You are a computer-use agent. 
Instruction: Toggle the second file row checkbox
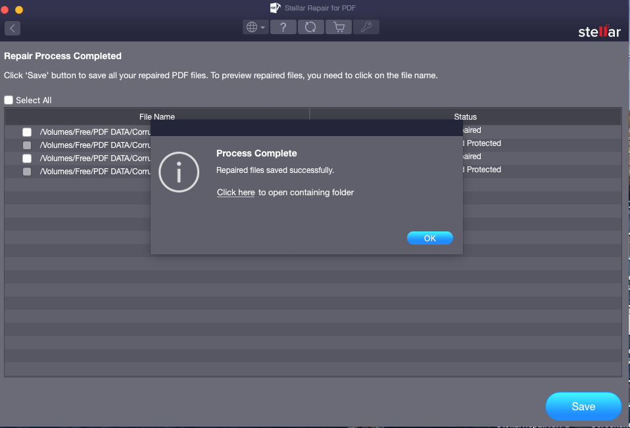27,145
